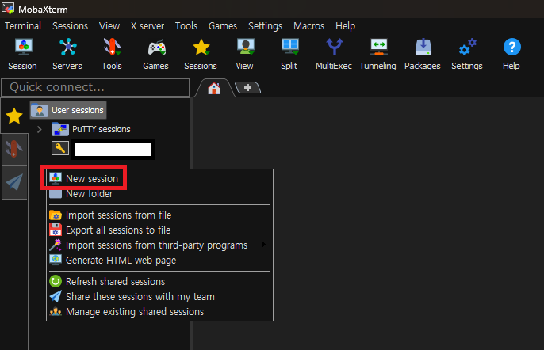Open the Help menu in menu bar
This screenshot has height=350, width=544.
coord(345,26)
